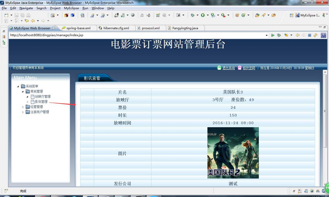Click the blue cube new module icon
The height and width of the screenshot is (197, 329).
pyautogui.click(x=72, y=15)
